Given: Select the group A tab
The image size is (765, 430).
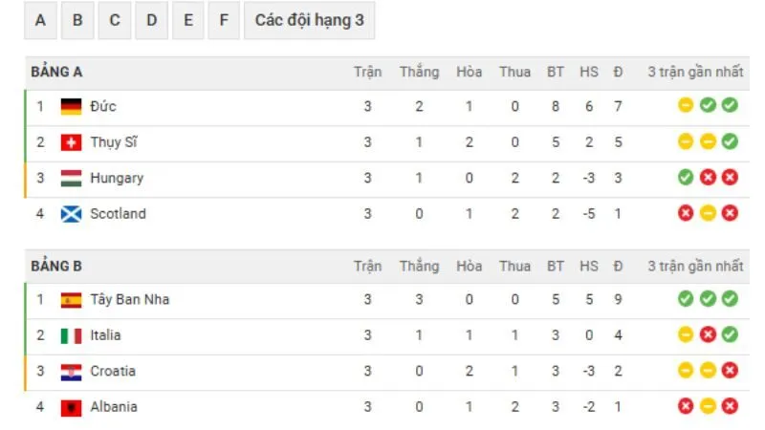Looking at the screenshot, I should pos(40,20).
